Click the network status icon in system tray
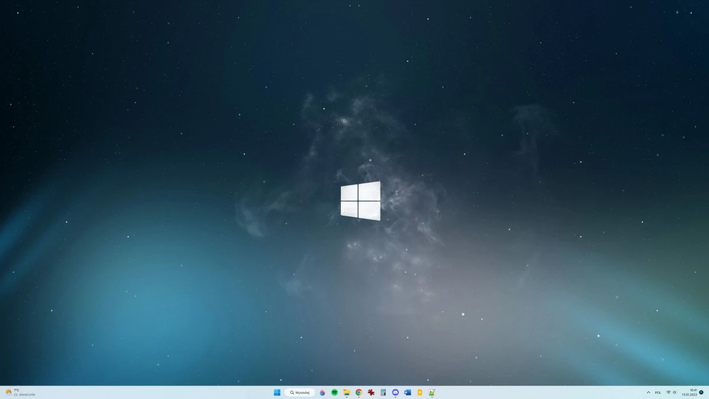 [x=668, y=392]
